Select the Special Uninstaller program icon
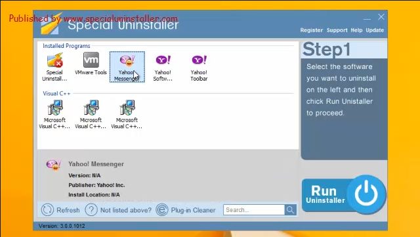This screenshot has height=237, width=420. click(x=54, y=67)
